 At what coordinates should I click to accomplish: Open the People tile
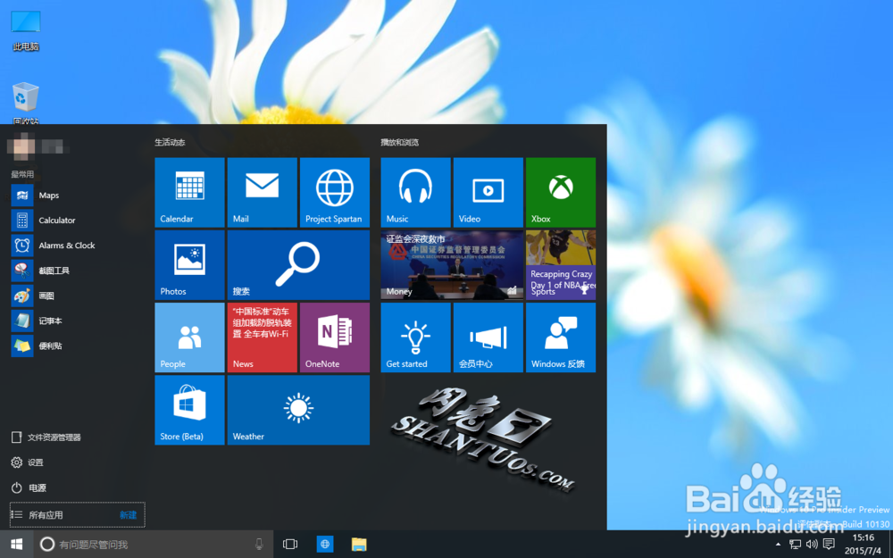(189, 337)
